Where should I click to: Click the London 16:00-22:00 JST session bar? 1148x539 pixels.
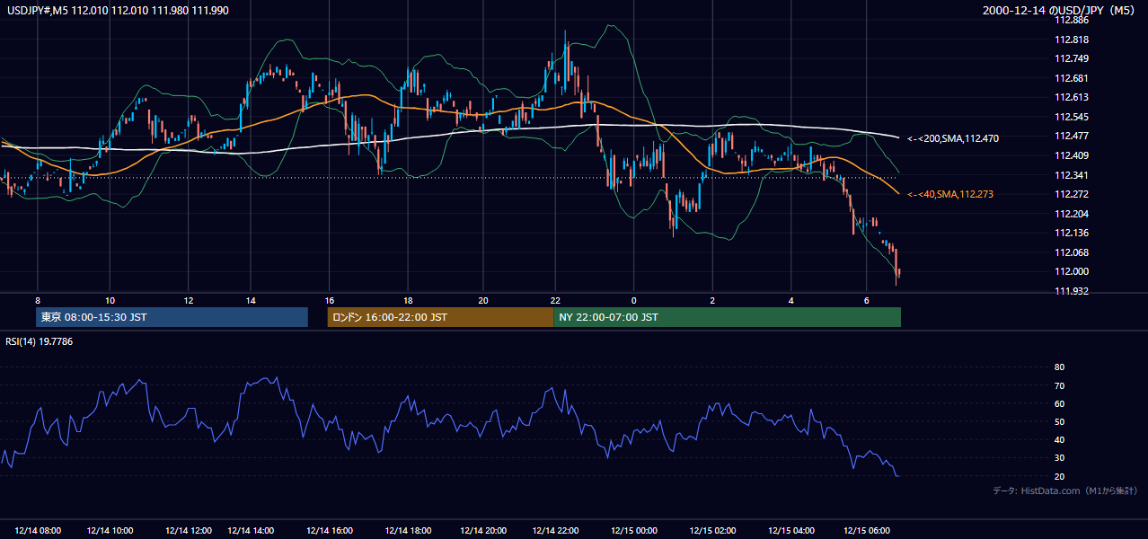[440, 317]
